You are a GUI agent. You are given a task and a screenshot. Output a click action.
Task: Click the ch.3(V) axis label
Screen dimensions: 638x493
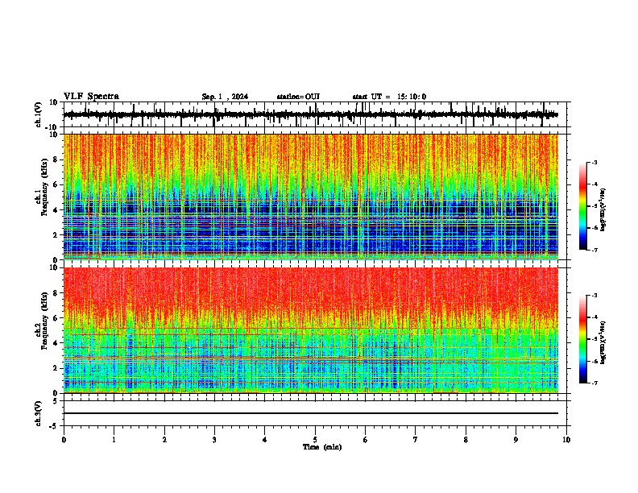pos(39,414)
